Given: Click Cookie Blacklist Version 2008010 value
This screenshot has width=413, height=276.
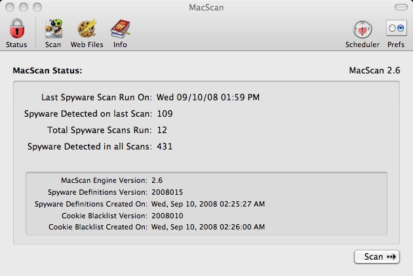Looking at the screenshot, I should coord(167,216).
